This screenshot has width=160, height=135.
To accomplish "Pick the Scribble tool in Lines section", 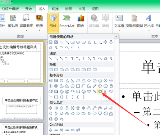I will tap(111, 59).
